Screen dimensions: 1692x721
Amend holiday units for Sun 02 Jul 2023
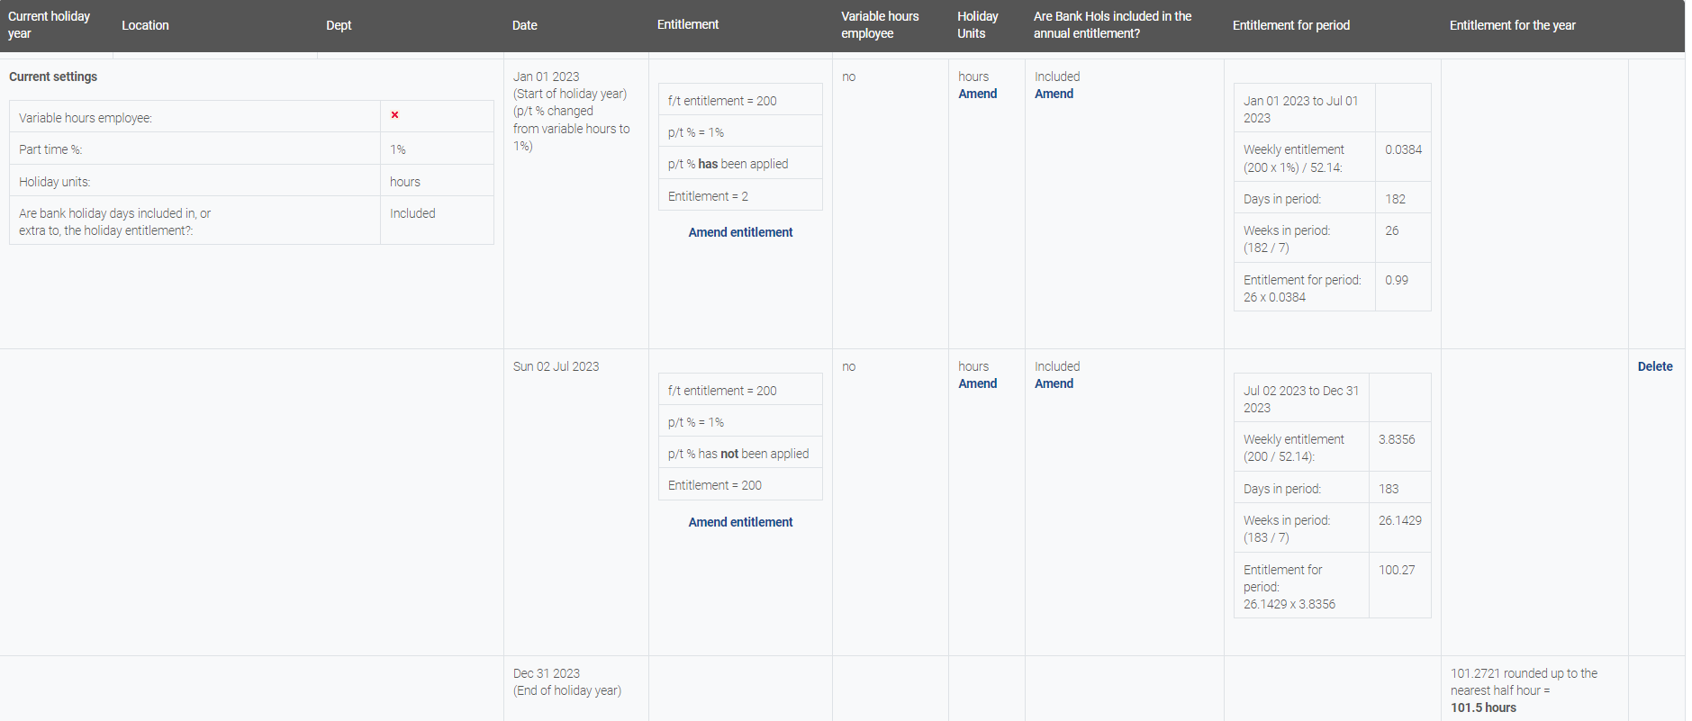[x=977, y=383]
